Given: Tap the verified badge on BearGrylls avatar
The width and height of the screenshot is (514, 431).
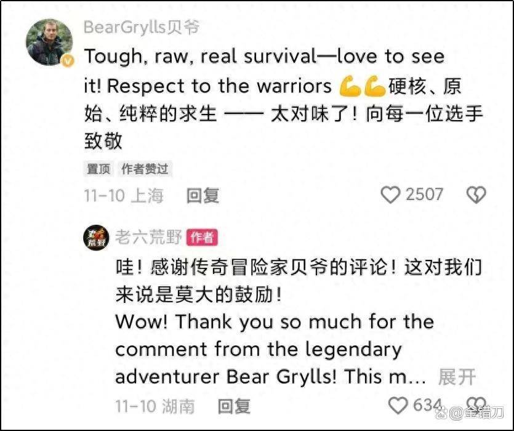Looking at the screenshot, I should click(68, 61).
